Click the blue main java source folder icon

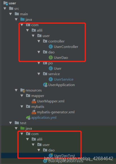click(23, 20)
